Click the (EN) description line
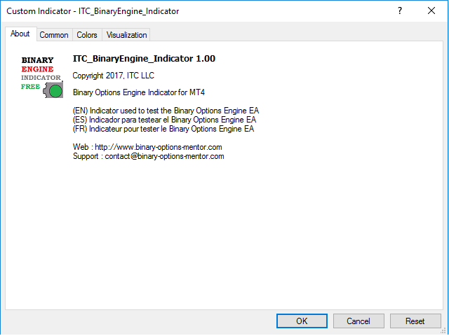Screen dimensions: 449x336 [166, 111]
